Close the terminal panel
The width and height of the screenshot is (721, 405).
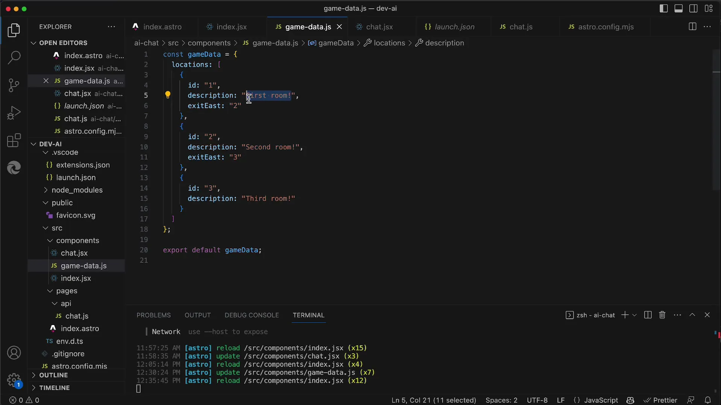(x=707, y=315)
